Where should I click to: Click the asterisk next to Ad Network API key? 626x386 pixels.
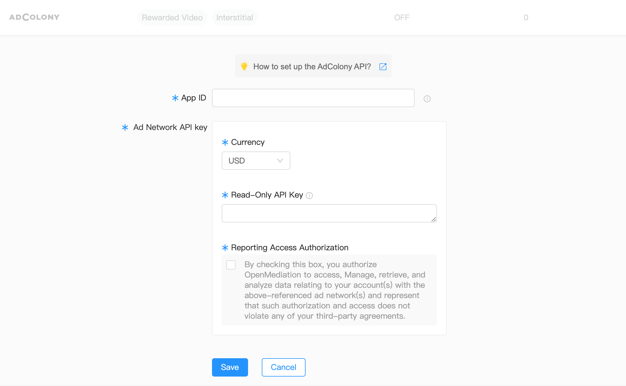pyautogui.click(x=125, y=128)
